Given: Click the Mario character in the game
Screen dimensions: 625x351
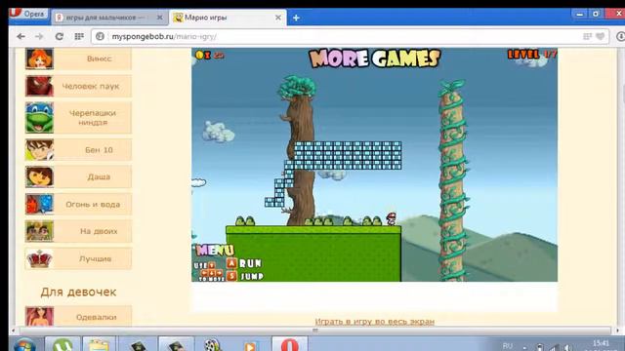Looking at the screenshot, I should [392, 218].
